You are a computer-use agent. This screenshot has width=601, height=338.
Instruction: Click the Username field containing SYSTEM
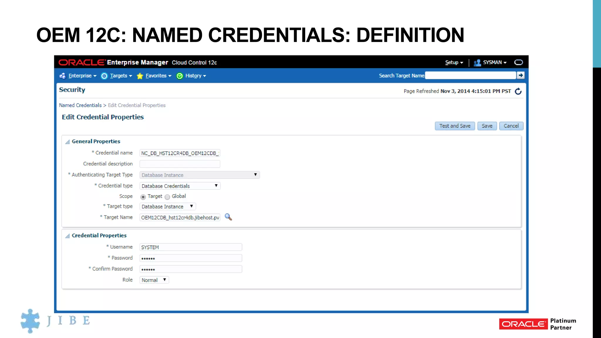pyautogui.click(x=191, y=247)
